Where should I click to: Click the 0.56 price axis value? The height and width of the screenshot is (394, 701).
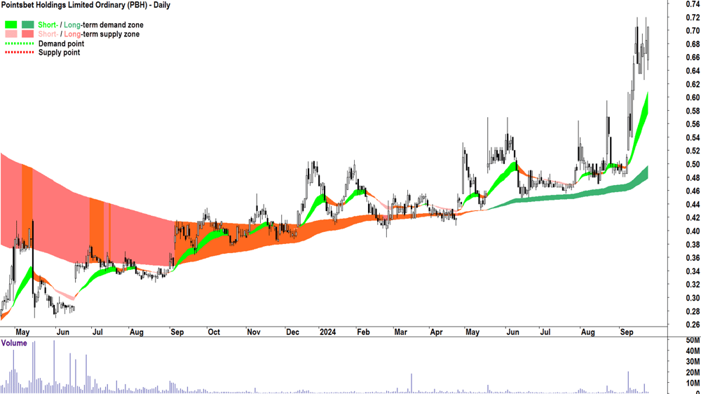(x=693, y=124)
